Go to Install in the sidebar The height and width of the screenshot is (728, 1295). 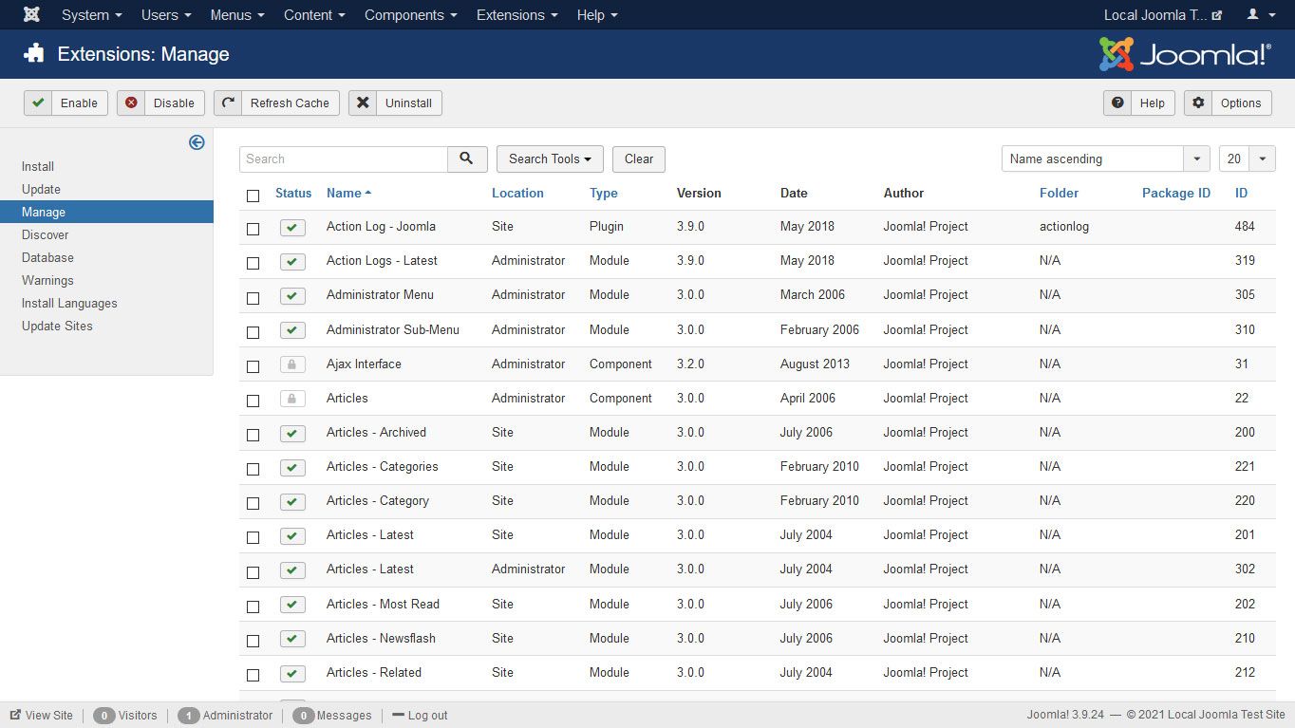[38, 166]
